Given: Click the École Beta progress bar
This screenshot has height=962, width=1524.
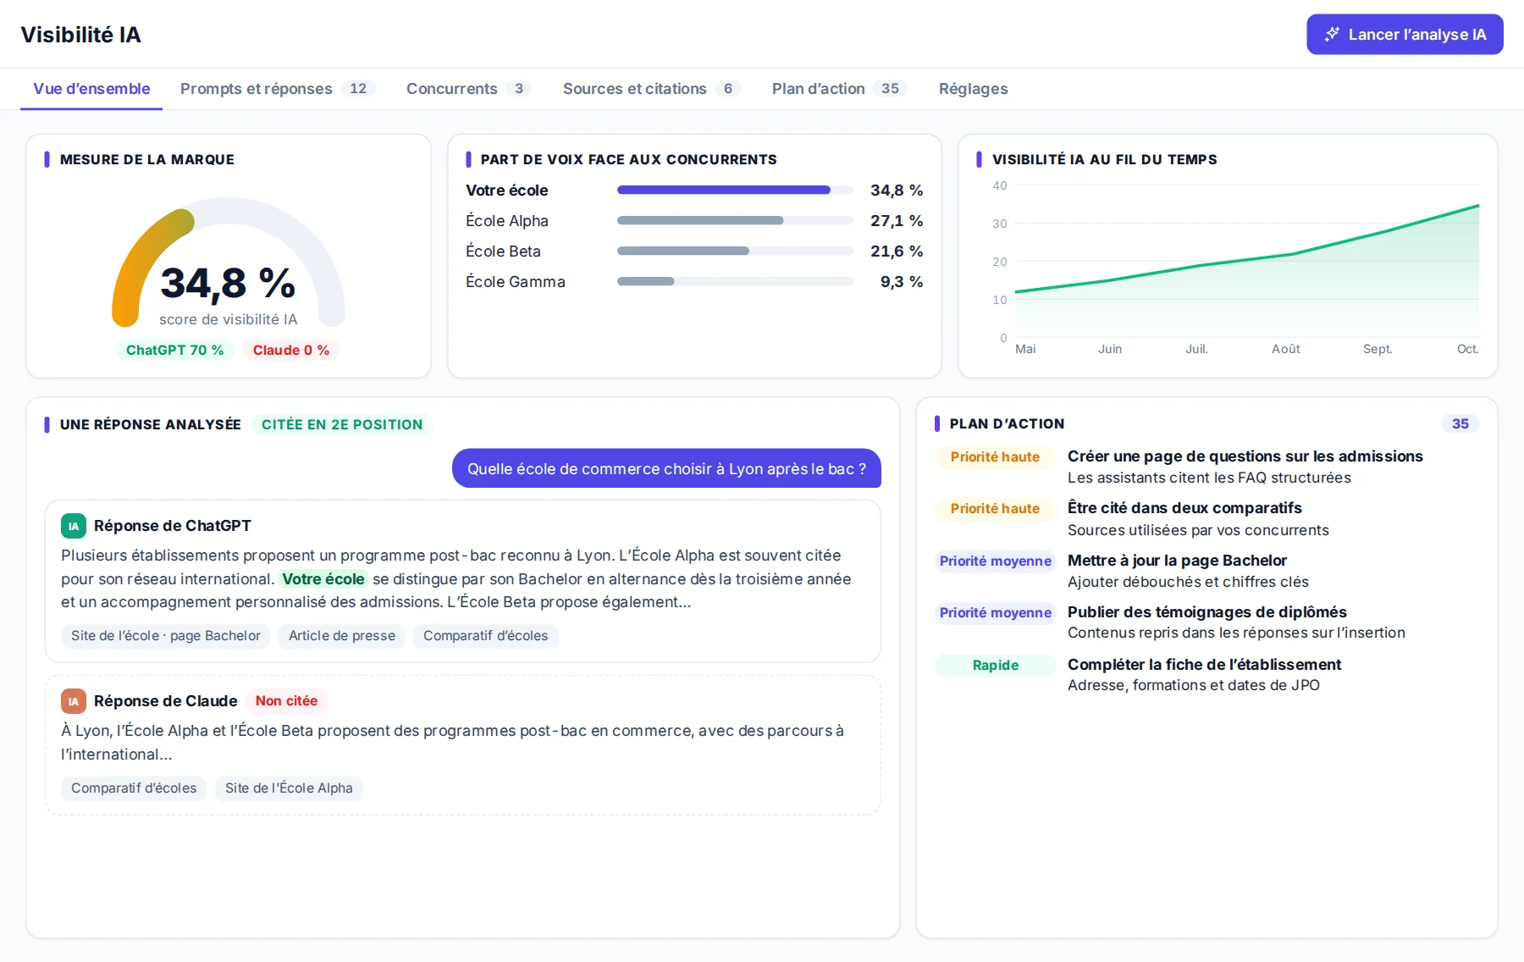Looking at the screenshot, I should [735, 251].
